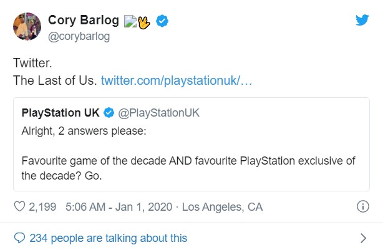Click Cory Barlog's blue verified badge

162,22
